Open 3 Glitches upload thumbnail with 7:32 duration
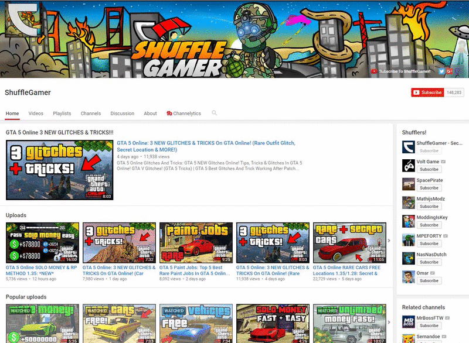This screenshot has height=343, width=469. (x=120, y=243)
